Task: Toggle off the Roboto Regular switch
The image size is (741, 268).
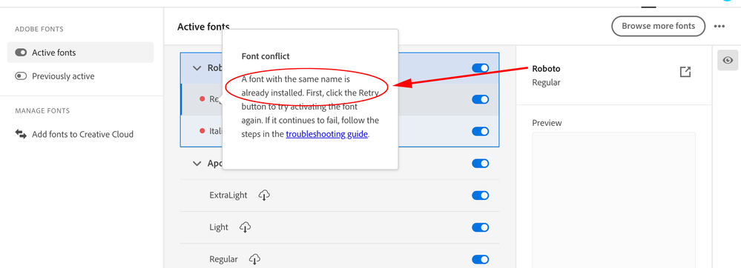Action: (480, 99)
